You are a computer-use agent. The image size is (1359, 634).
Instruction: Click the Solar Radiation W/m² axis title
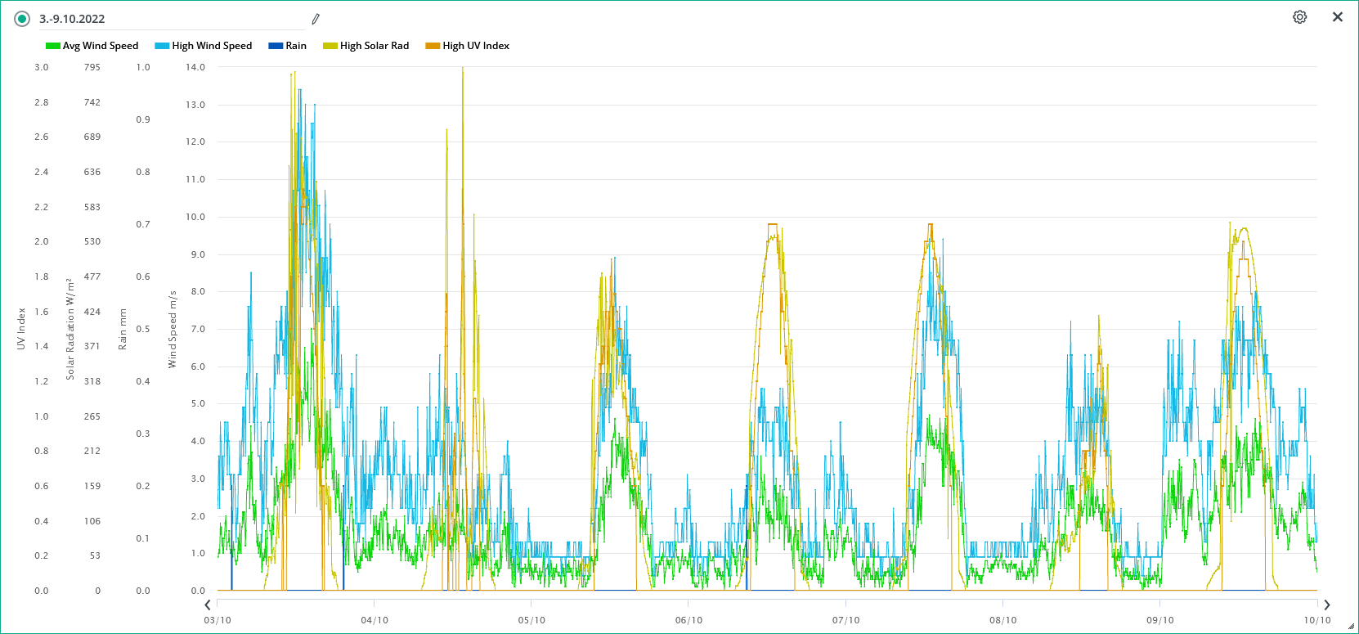tap(70, 329)
